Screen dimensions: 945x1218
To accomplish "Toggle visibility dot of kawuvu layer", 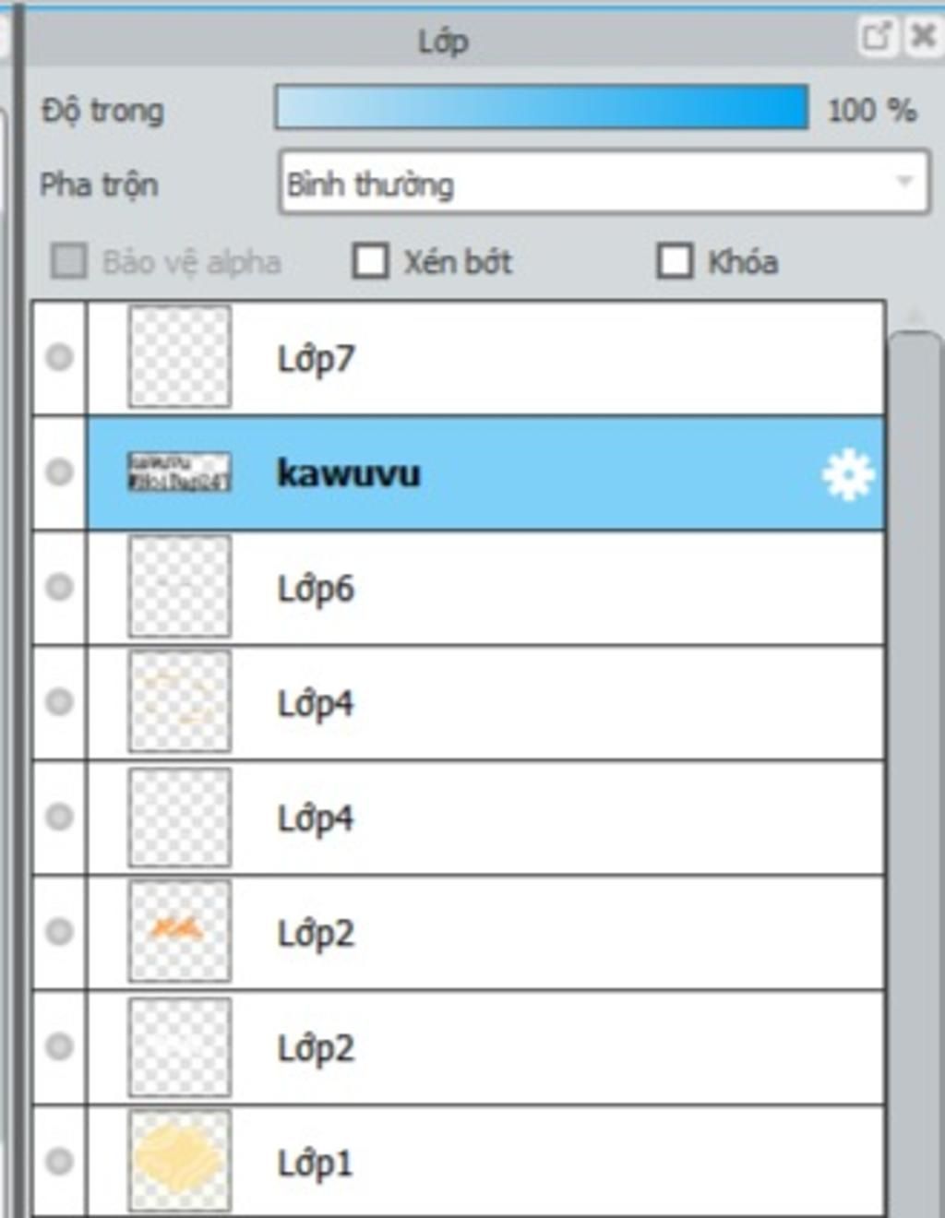I will click(59, 472).
